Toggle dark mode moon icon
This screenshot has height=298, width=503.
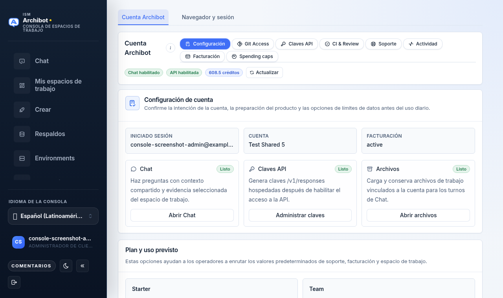point(66,266)
